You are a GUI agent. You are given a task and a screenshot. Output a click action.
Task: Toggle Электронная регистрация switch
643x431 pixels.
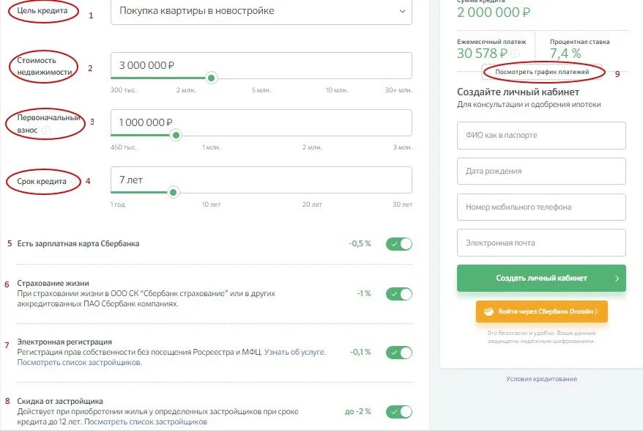[399, 353]
